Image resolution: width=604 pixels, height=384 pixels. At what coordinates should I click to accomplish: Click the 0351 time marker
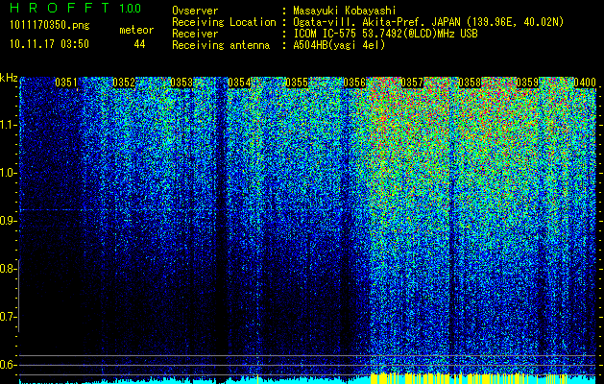click(x=66, y=83)
